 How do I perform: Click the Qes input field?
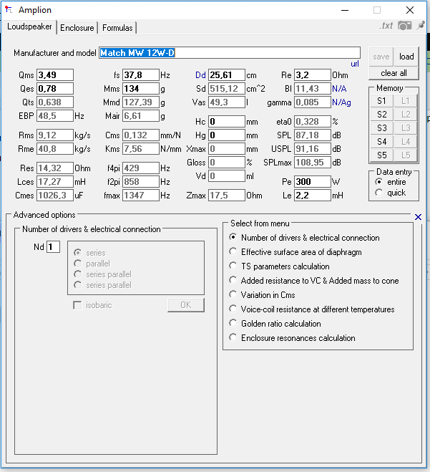pyautogui.click(x=55, y=89)
